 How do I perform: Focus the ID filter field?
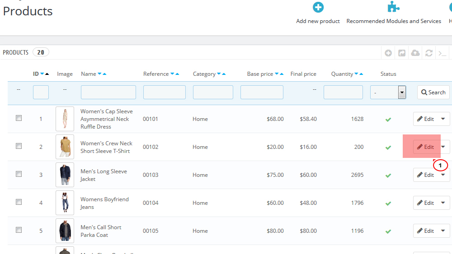(41, 92)
